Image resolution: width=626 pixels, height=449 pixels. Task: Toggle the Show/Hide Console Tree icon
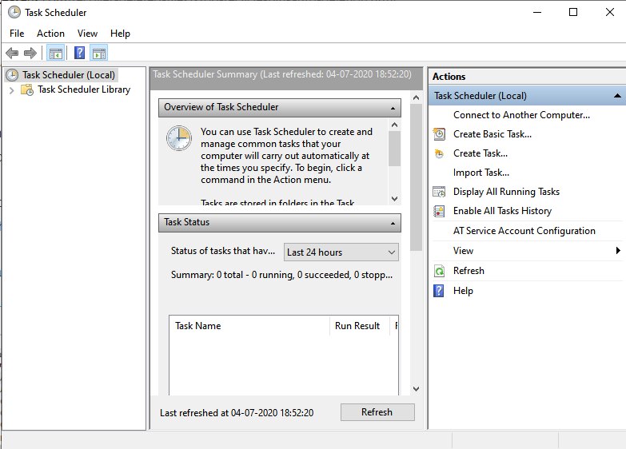(55, 54)
